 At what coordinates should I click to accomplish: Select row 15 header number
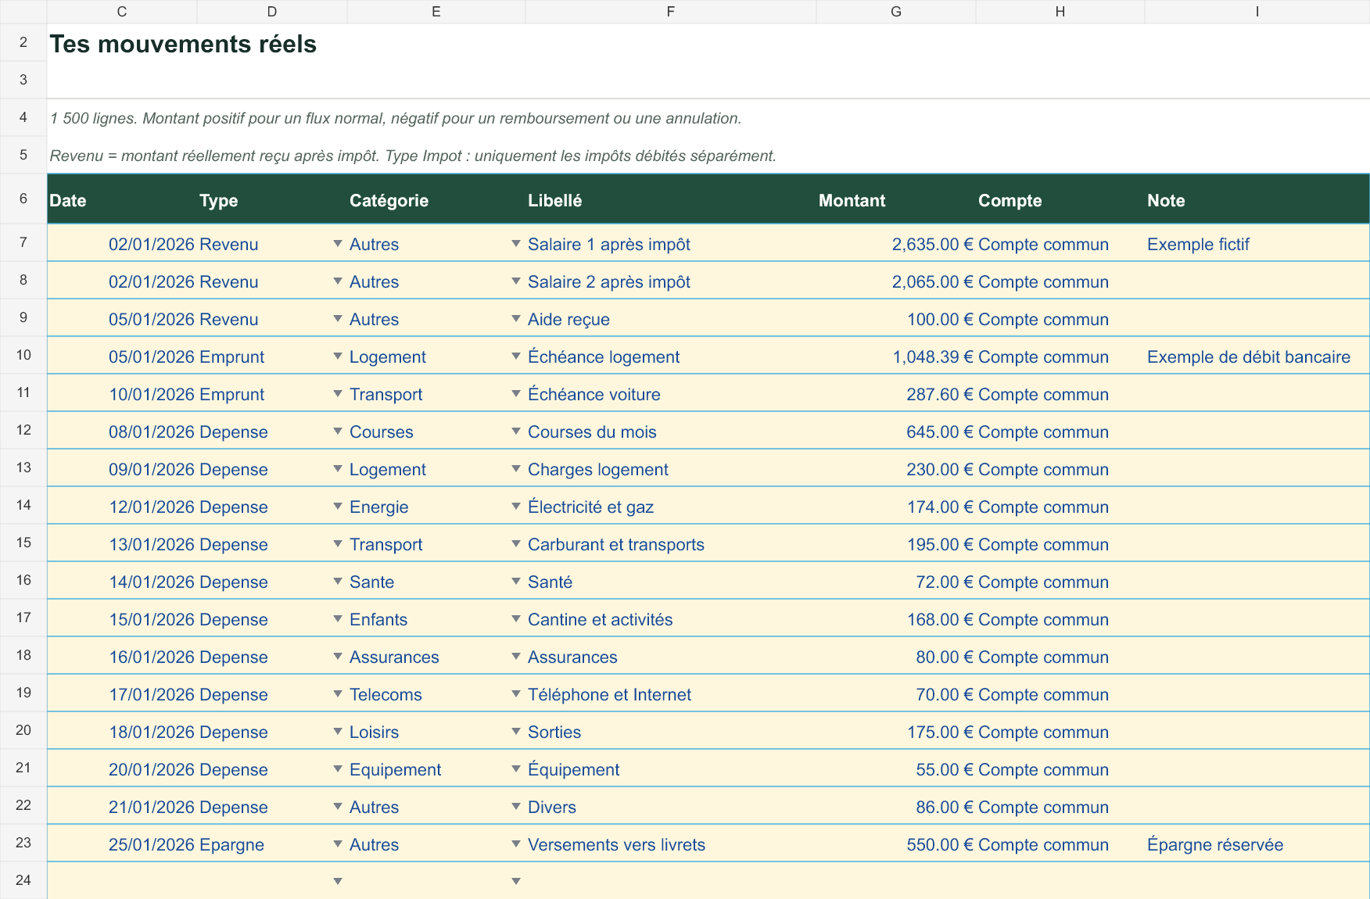point(23,543)
